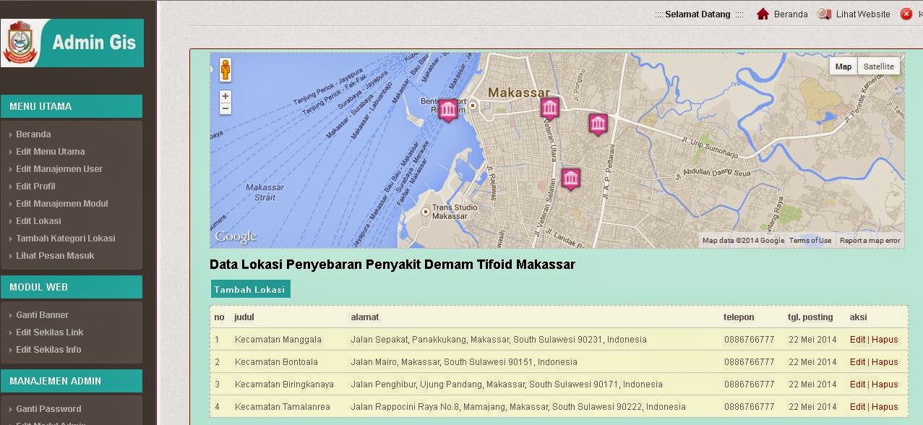The height and width of the screenshot is (425, 923).
Task: Open Edit Sekilas Link
Action: (x=49, y=332)
